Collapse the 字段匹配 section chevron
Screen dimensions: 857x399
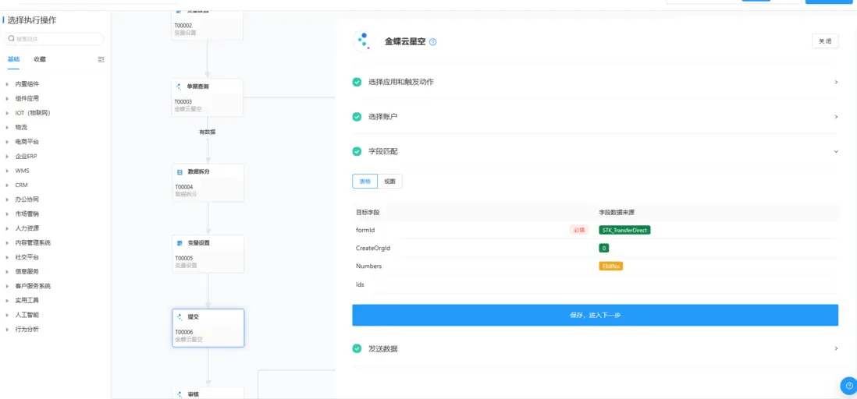pyautogui.click(x=836, y=151)
